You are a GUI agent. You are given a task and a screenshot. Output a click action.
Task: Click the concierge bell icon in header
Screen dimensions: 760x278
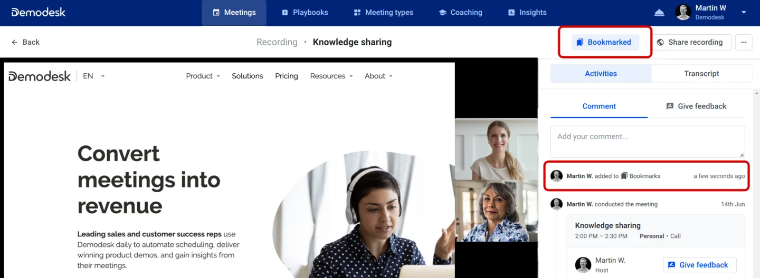[659, 13]
